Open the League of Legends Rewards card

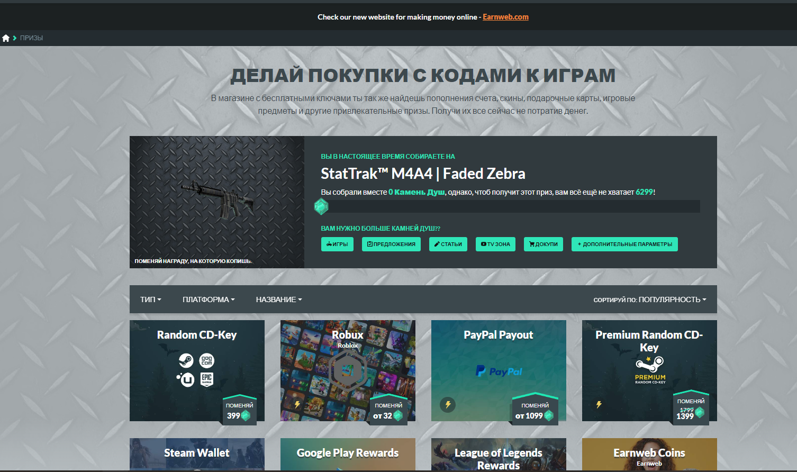pyautogui.click(x=499, y=454)
